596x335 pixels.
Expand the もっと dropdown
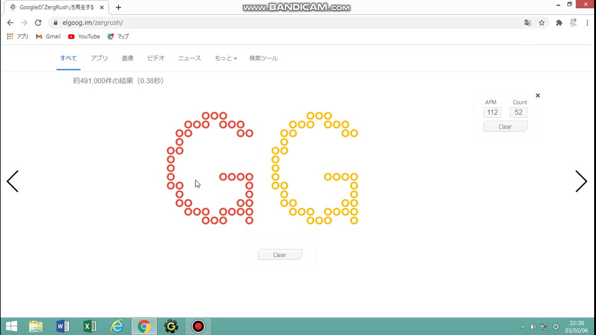pyautogui.click(x=226, y=58)
